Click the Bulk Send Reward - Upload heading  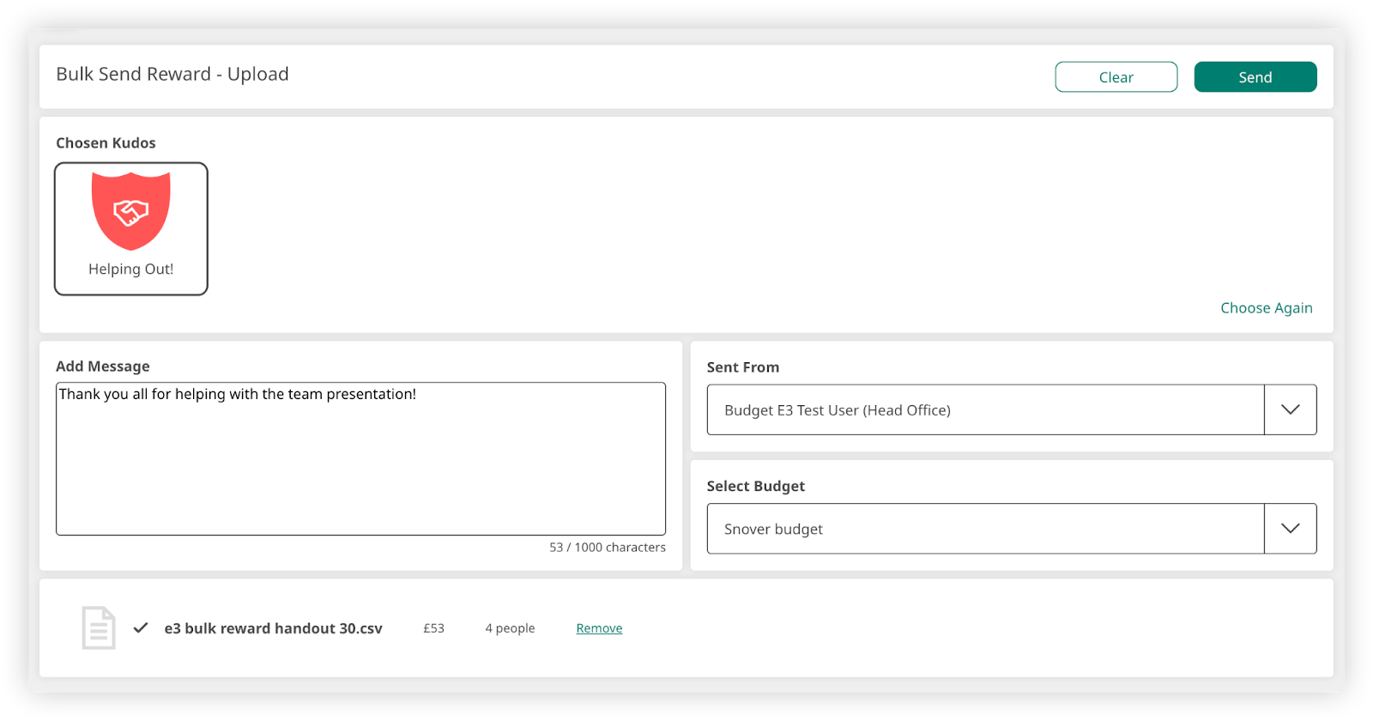click(x=172, y=75)
